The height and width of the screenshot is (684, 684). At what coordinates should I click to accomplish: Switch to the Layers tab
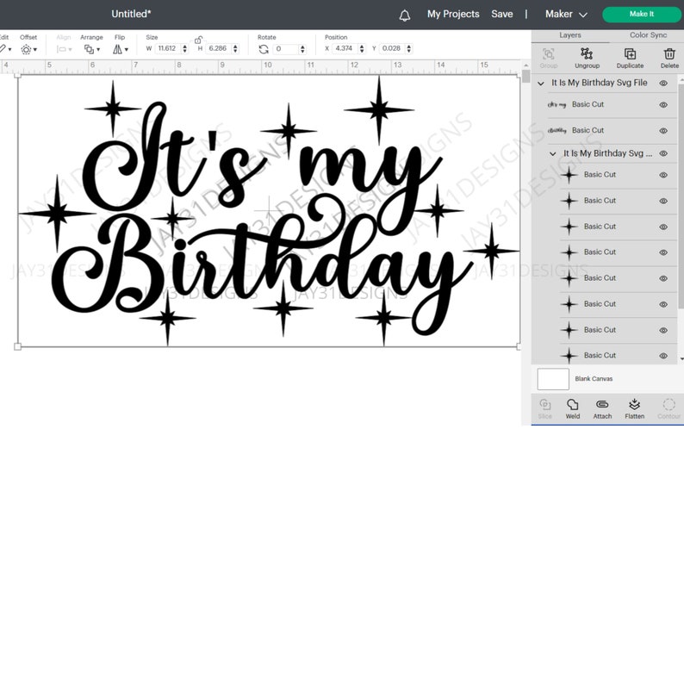click(569, 35)
